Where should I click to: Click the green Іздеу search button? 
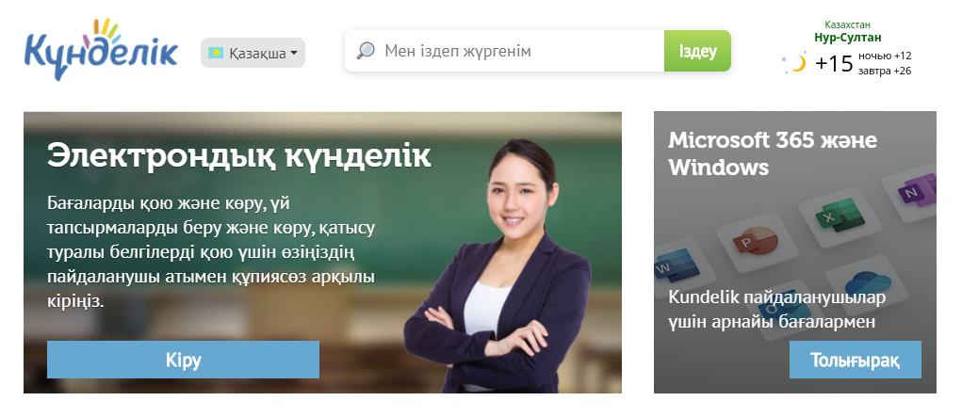point(697,51)
